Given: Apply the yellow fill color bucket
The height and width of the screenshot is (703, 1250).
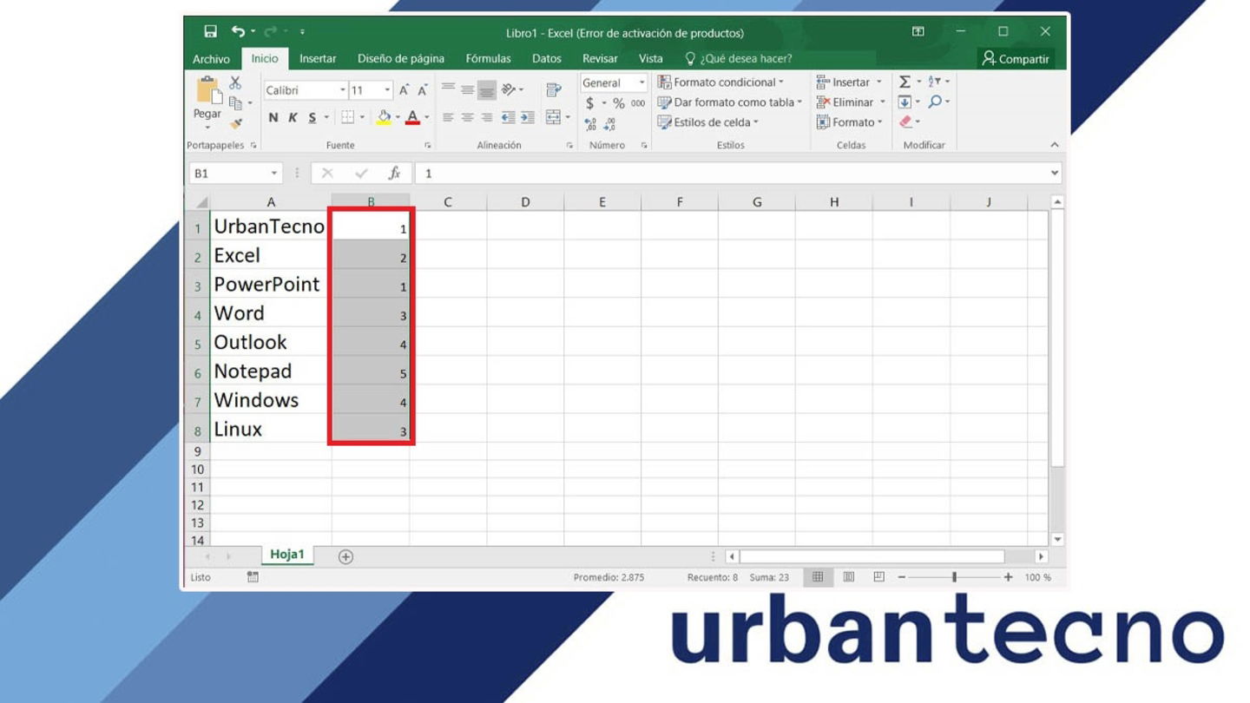Looking at the screenshot, I should 384,117.
